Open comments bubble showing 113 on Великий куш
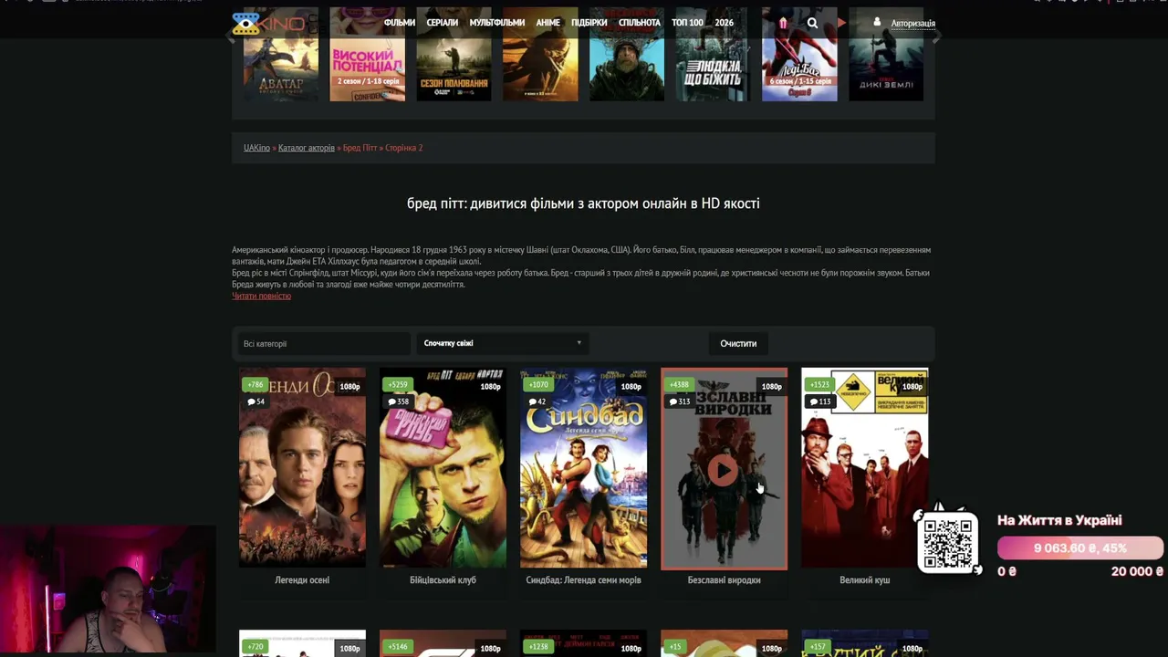Screen dimensions: 1168x657 click(x=820, y=401)
